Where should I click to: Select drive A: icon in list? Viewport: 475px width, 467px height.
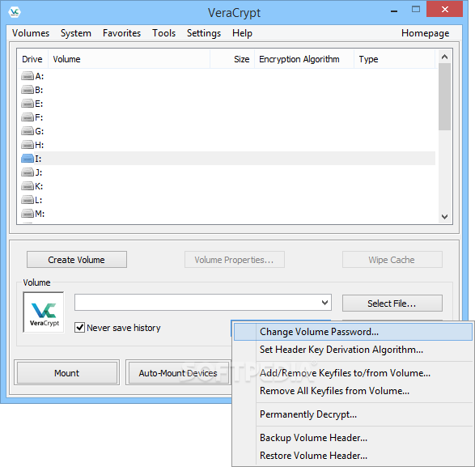(x=28, y=76)
